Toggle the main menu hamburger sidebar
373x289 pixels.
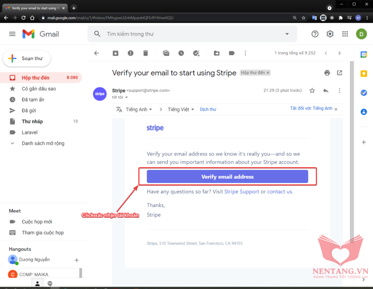point(12,34)
